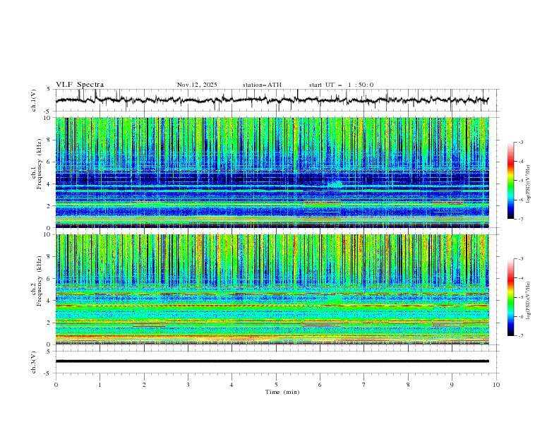The width and height of the screenshot is (559, 432).
Task: Click the ch.1 upper color scale bar
Action: (511, 181)
